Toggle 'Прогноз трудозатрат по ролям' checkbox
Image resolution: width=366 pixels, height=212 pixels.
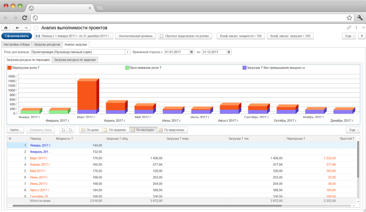(161, 36)
